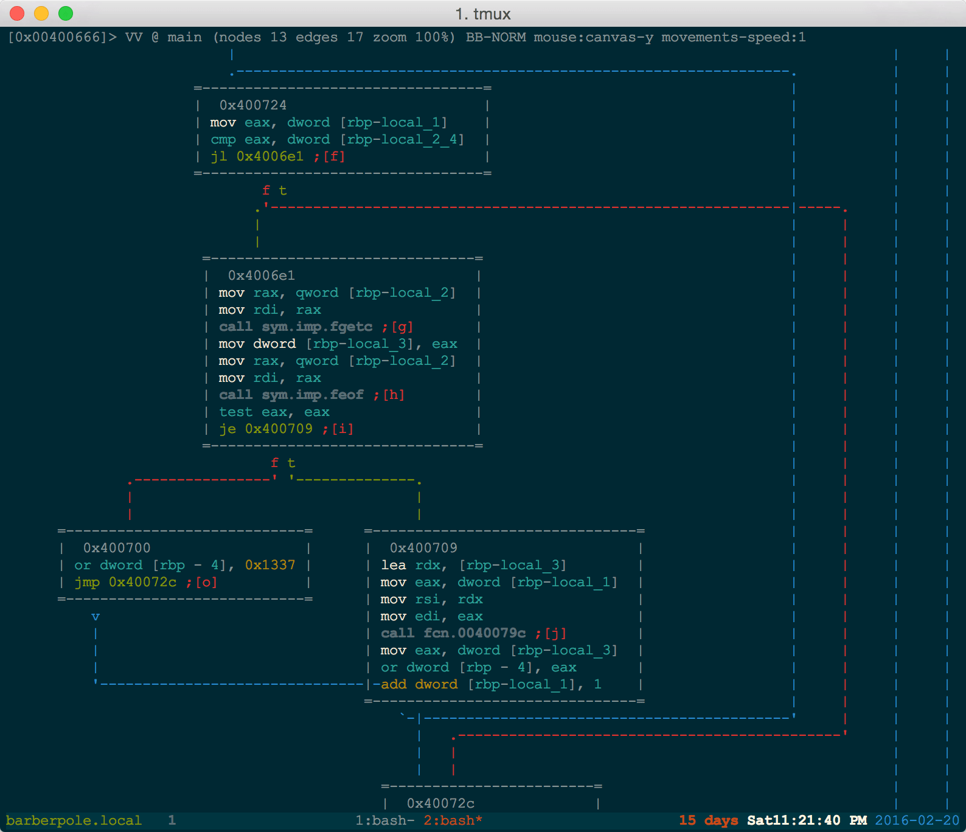Click 'mov eax, dword [rbp-local_1]' in block 0x400724
This screenshot has height=832, width=966.
click(x=328, y=122)
